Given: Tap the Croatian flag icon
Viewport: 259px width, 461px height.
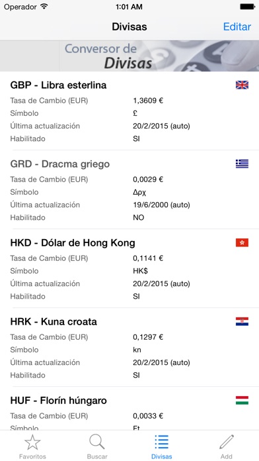Looking at the screenshot, I should tap(242, 321).
